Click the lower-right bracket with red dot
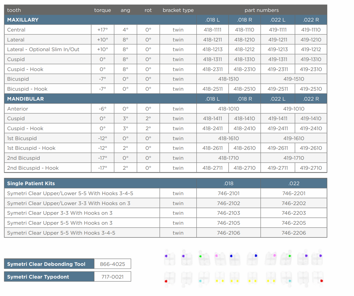 point(318,278)
